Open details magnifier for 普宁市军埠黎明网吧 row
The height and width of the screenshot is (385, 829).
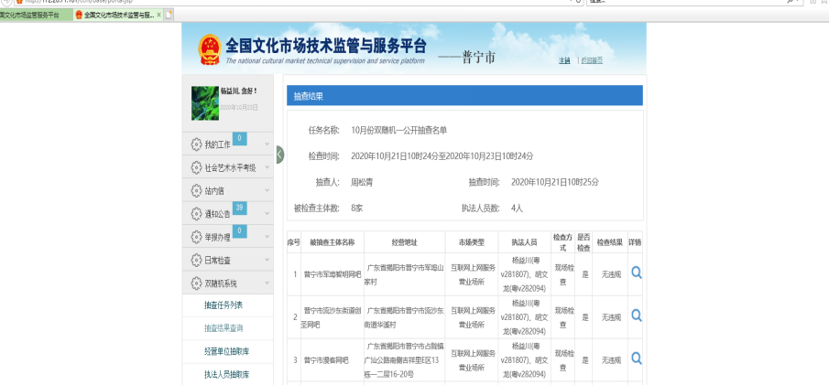pos(636,273)
